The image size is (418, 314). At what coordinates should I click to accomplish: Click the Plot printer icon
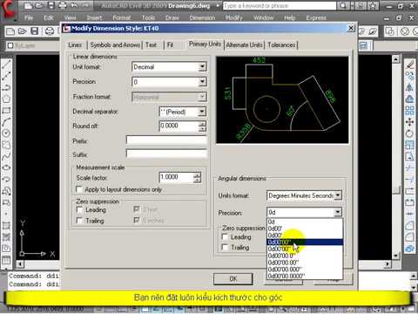(50, 31)
